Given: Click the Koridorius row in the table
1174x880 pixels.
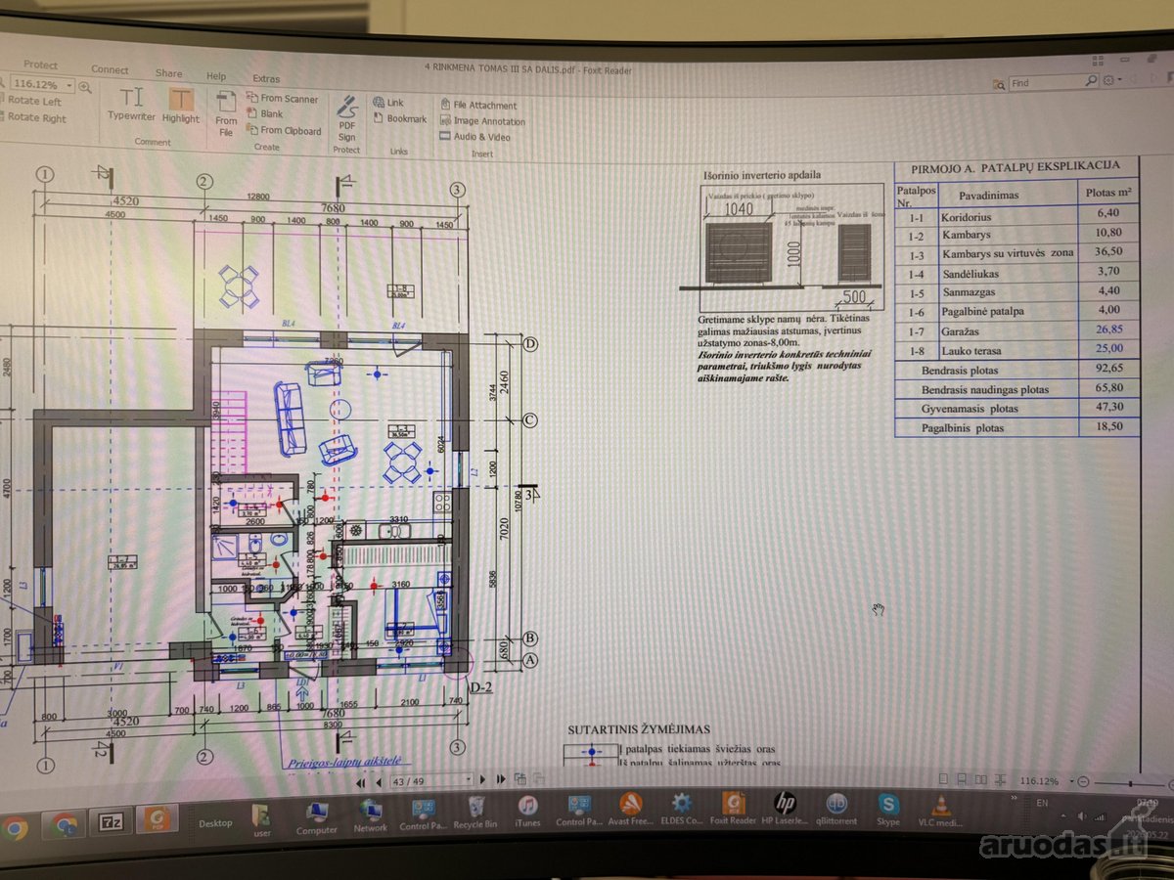Looking at the screenshot, I should pyautogui.click(x=1017, y=214).
